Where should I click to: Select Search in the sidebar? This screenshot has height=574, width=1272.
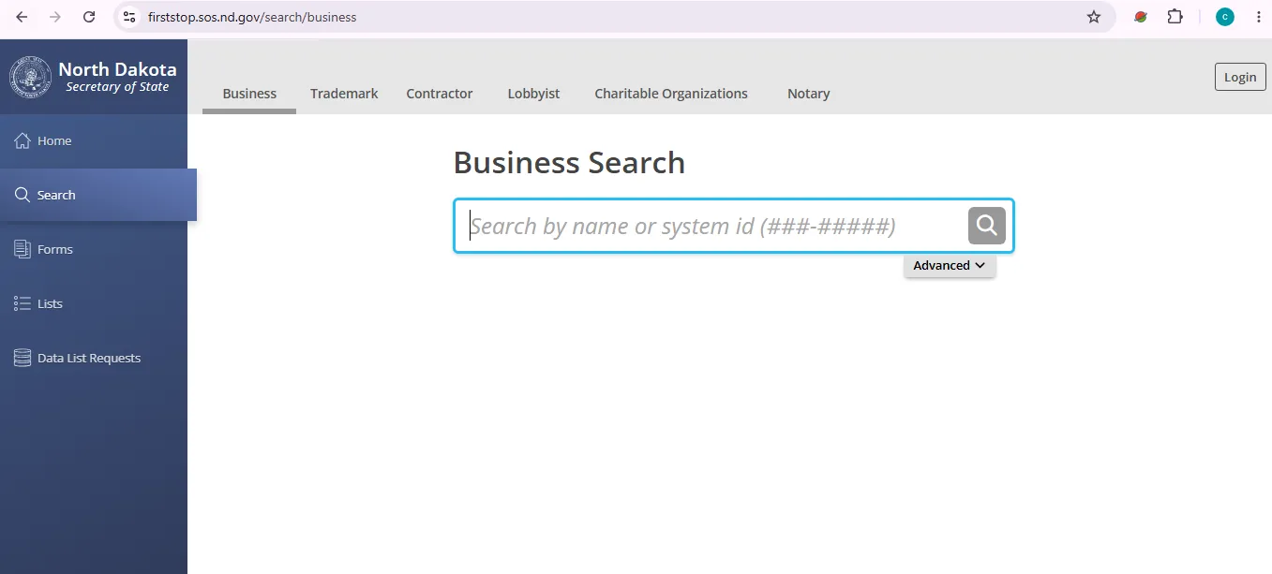click(97, 195)
